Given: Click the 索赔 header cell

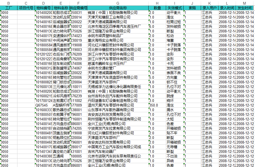Looking at the screenshot, I should (192, 8).
